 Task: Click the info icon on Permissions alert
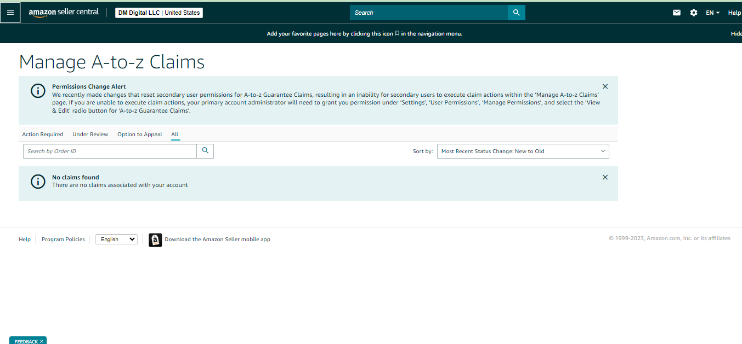[x=38, y=91]
